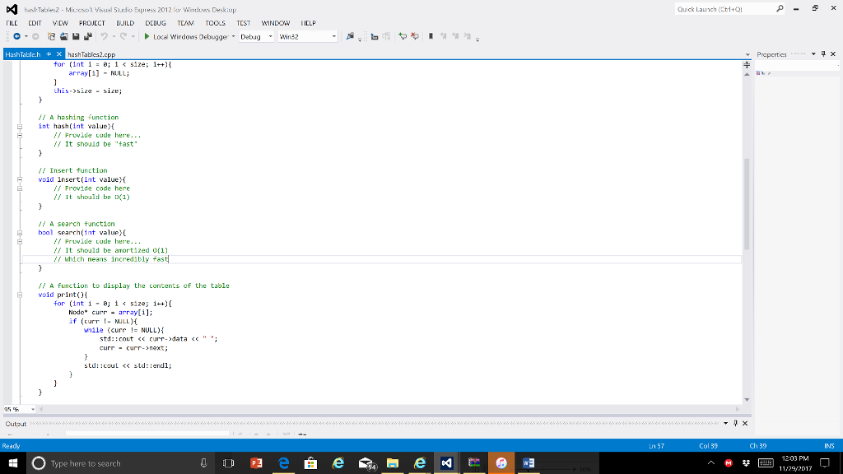Toggle auto-hide pin on Properties panel
This screenshot has width=843, height=474.
tap(823, 54)
